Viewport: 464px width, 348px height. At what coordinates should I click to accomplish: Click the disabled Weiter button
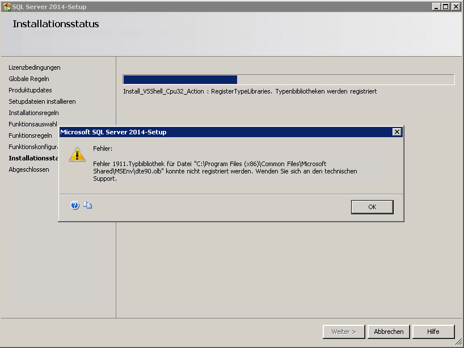click(x=344, y=332)
